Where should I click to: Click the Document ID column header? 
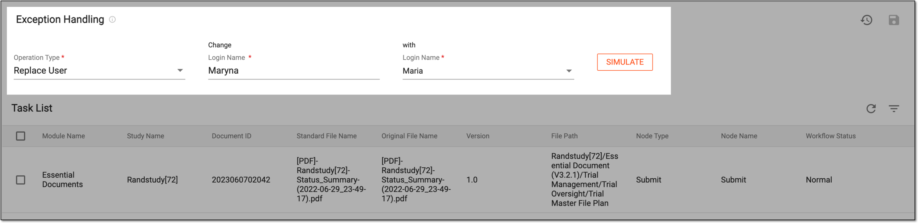pos(231,136)
